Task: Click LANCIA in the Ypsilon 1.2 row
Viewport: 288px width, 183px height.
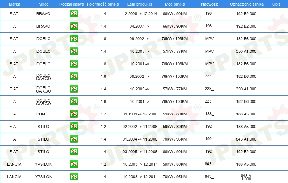Action: click(14, 164)
